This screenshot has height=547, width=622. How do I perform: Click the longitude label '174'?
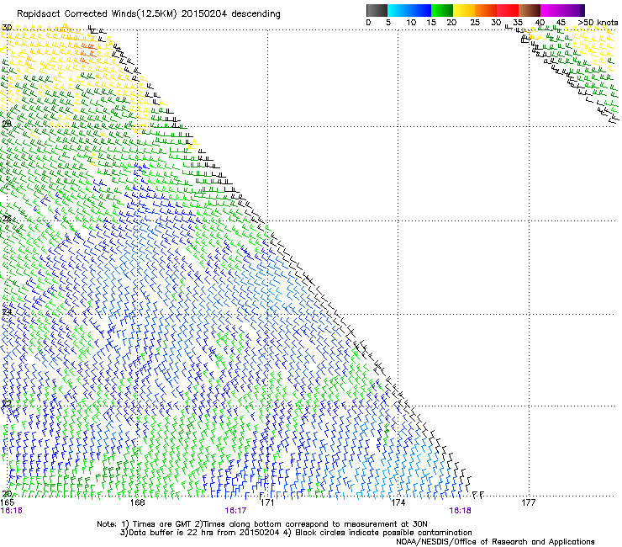pos(398,502)
